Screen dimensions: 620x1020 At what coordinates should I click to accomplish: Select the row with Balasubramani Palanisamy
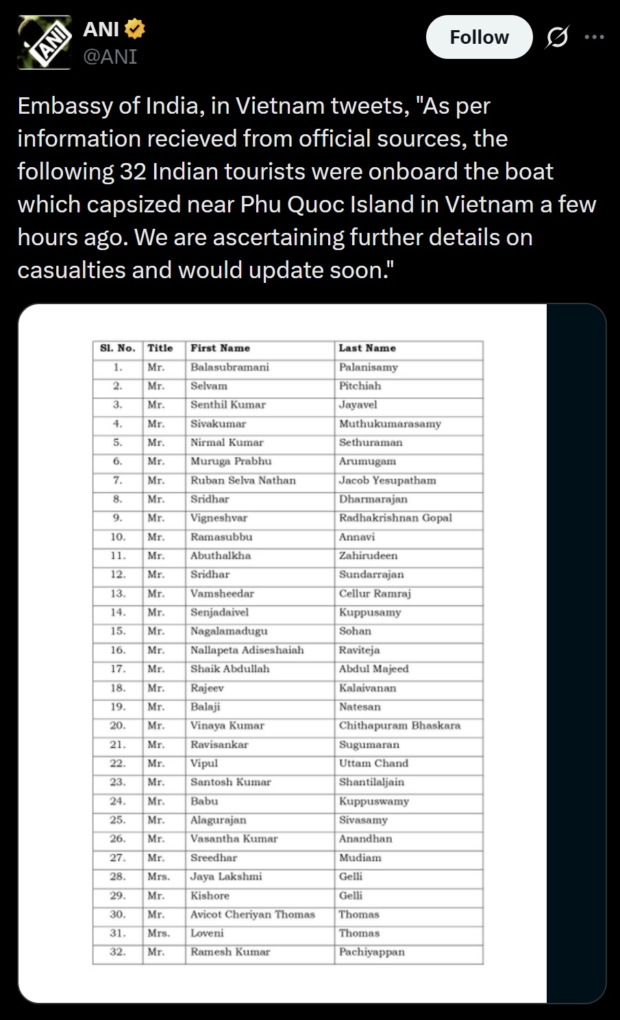288,368
